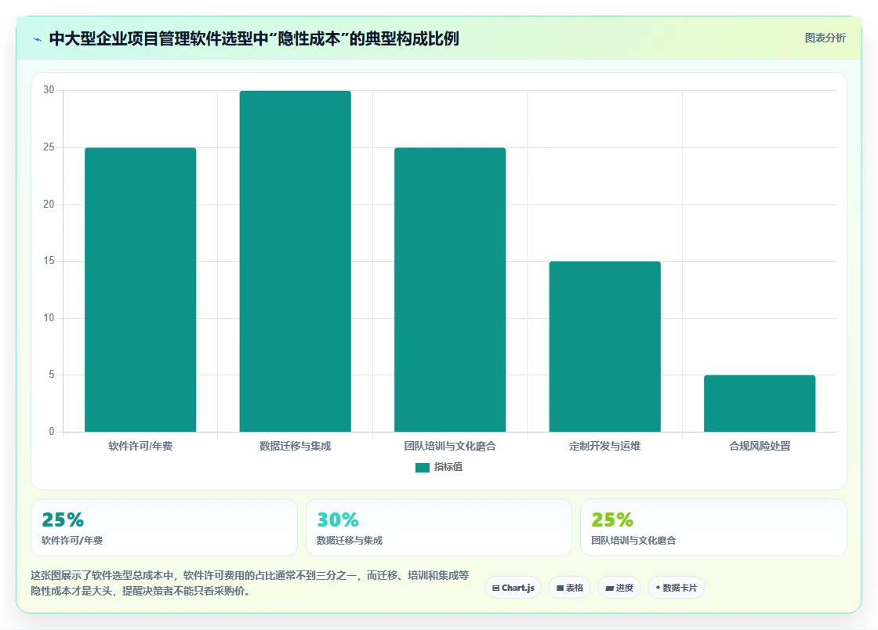Click the 团队培训与文化磨合 x-axis label

tap(450, 446)
